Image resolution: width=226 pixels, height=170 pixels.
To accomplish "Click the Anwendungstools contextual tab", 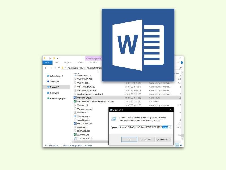I will [x=94, y=59].
